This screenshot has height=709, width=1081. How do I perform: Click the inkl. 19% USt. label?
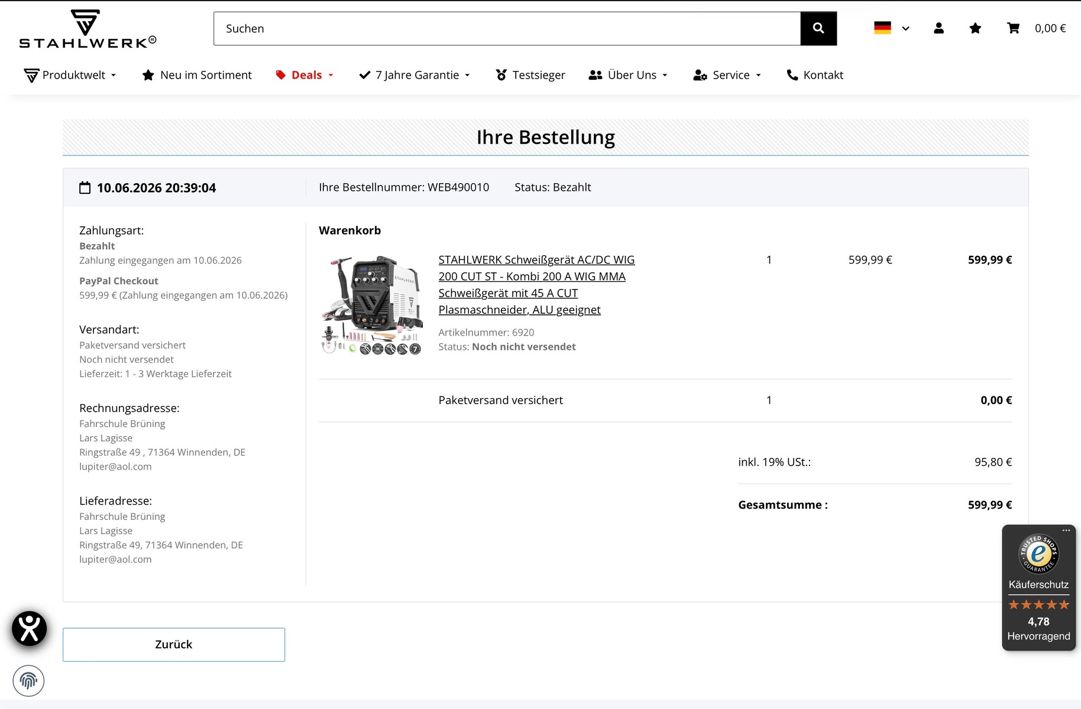pos(775,462)
